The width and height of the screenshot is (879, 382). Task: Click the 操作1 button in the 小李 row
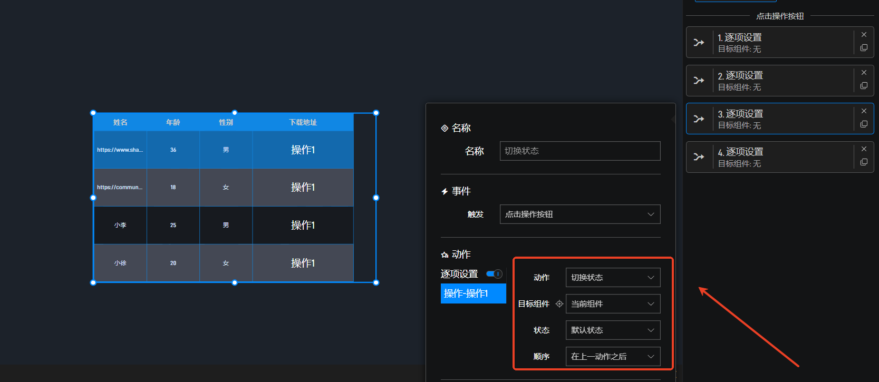(x=303, y=225)
